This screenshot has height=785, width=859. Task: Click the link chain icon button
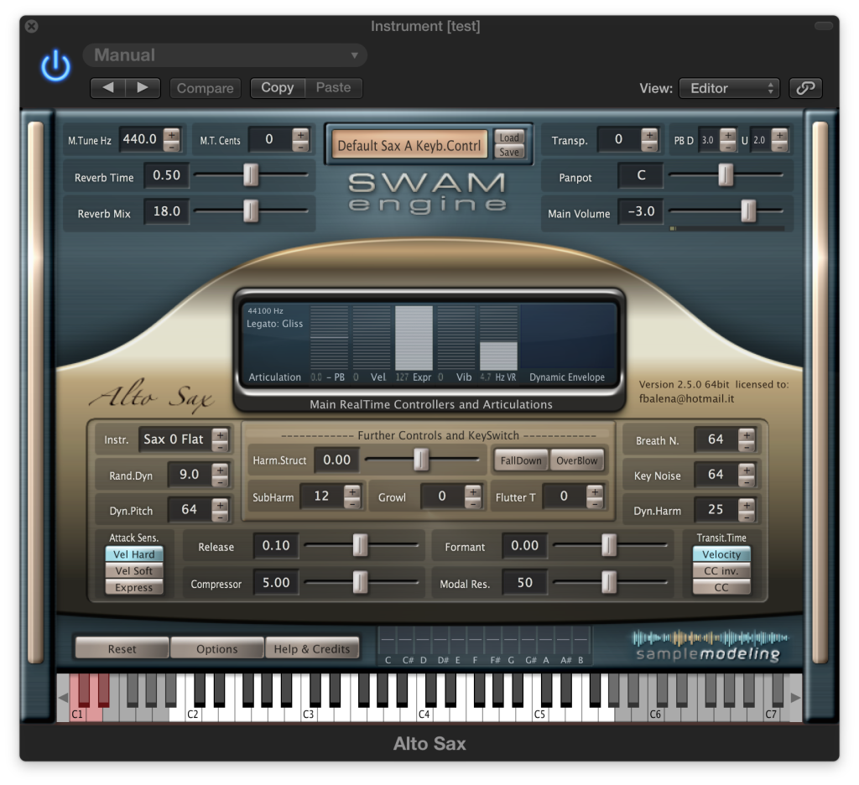[x=805, y=88]
